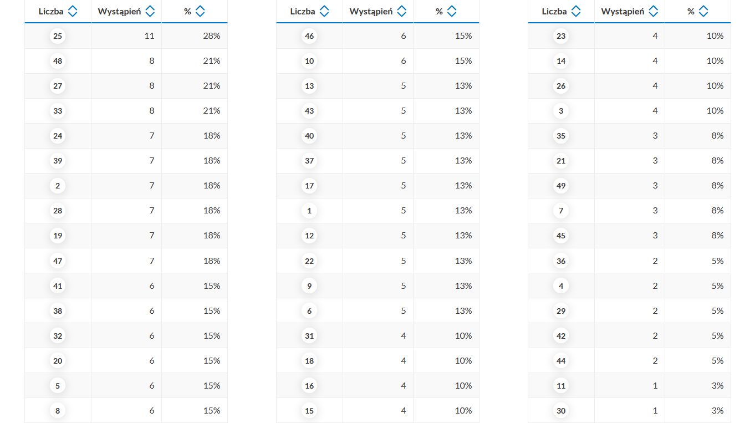Select number ball 23 in right table
This screenshot has height=423, width=755.
tap(561, 36)
